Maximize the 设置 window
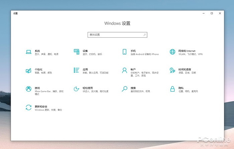The height and width of the screenshot is (149, 234). click(212, 13)
